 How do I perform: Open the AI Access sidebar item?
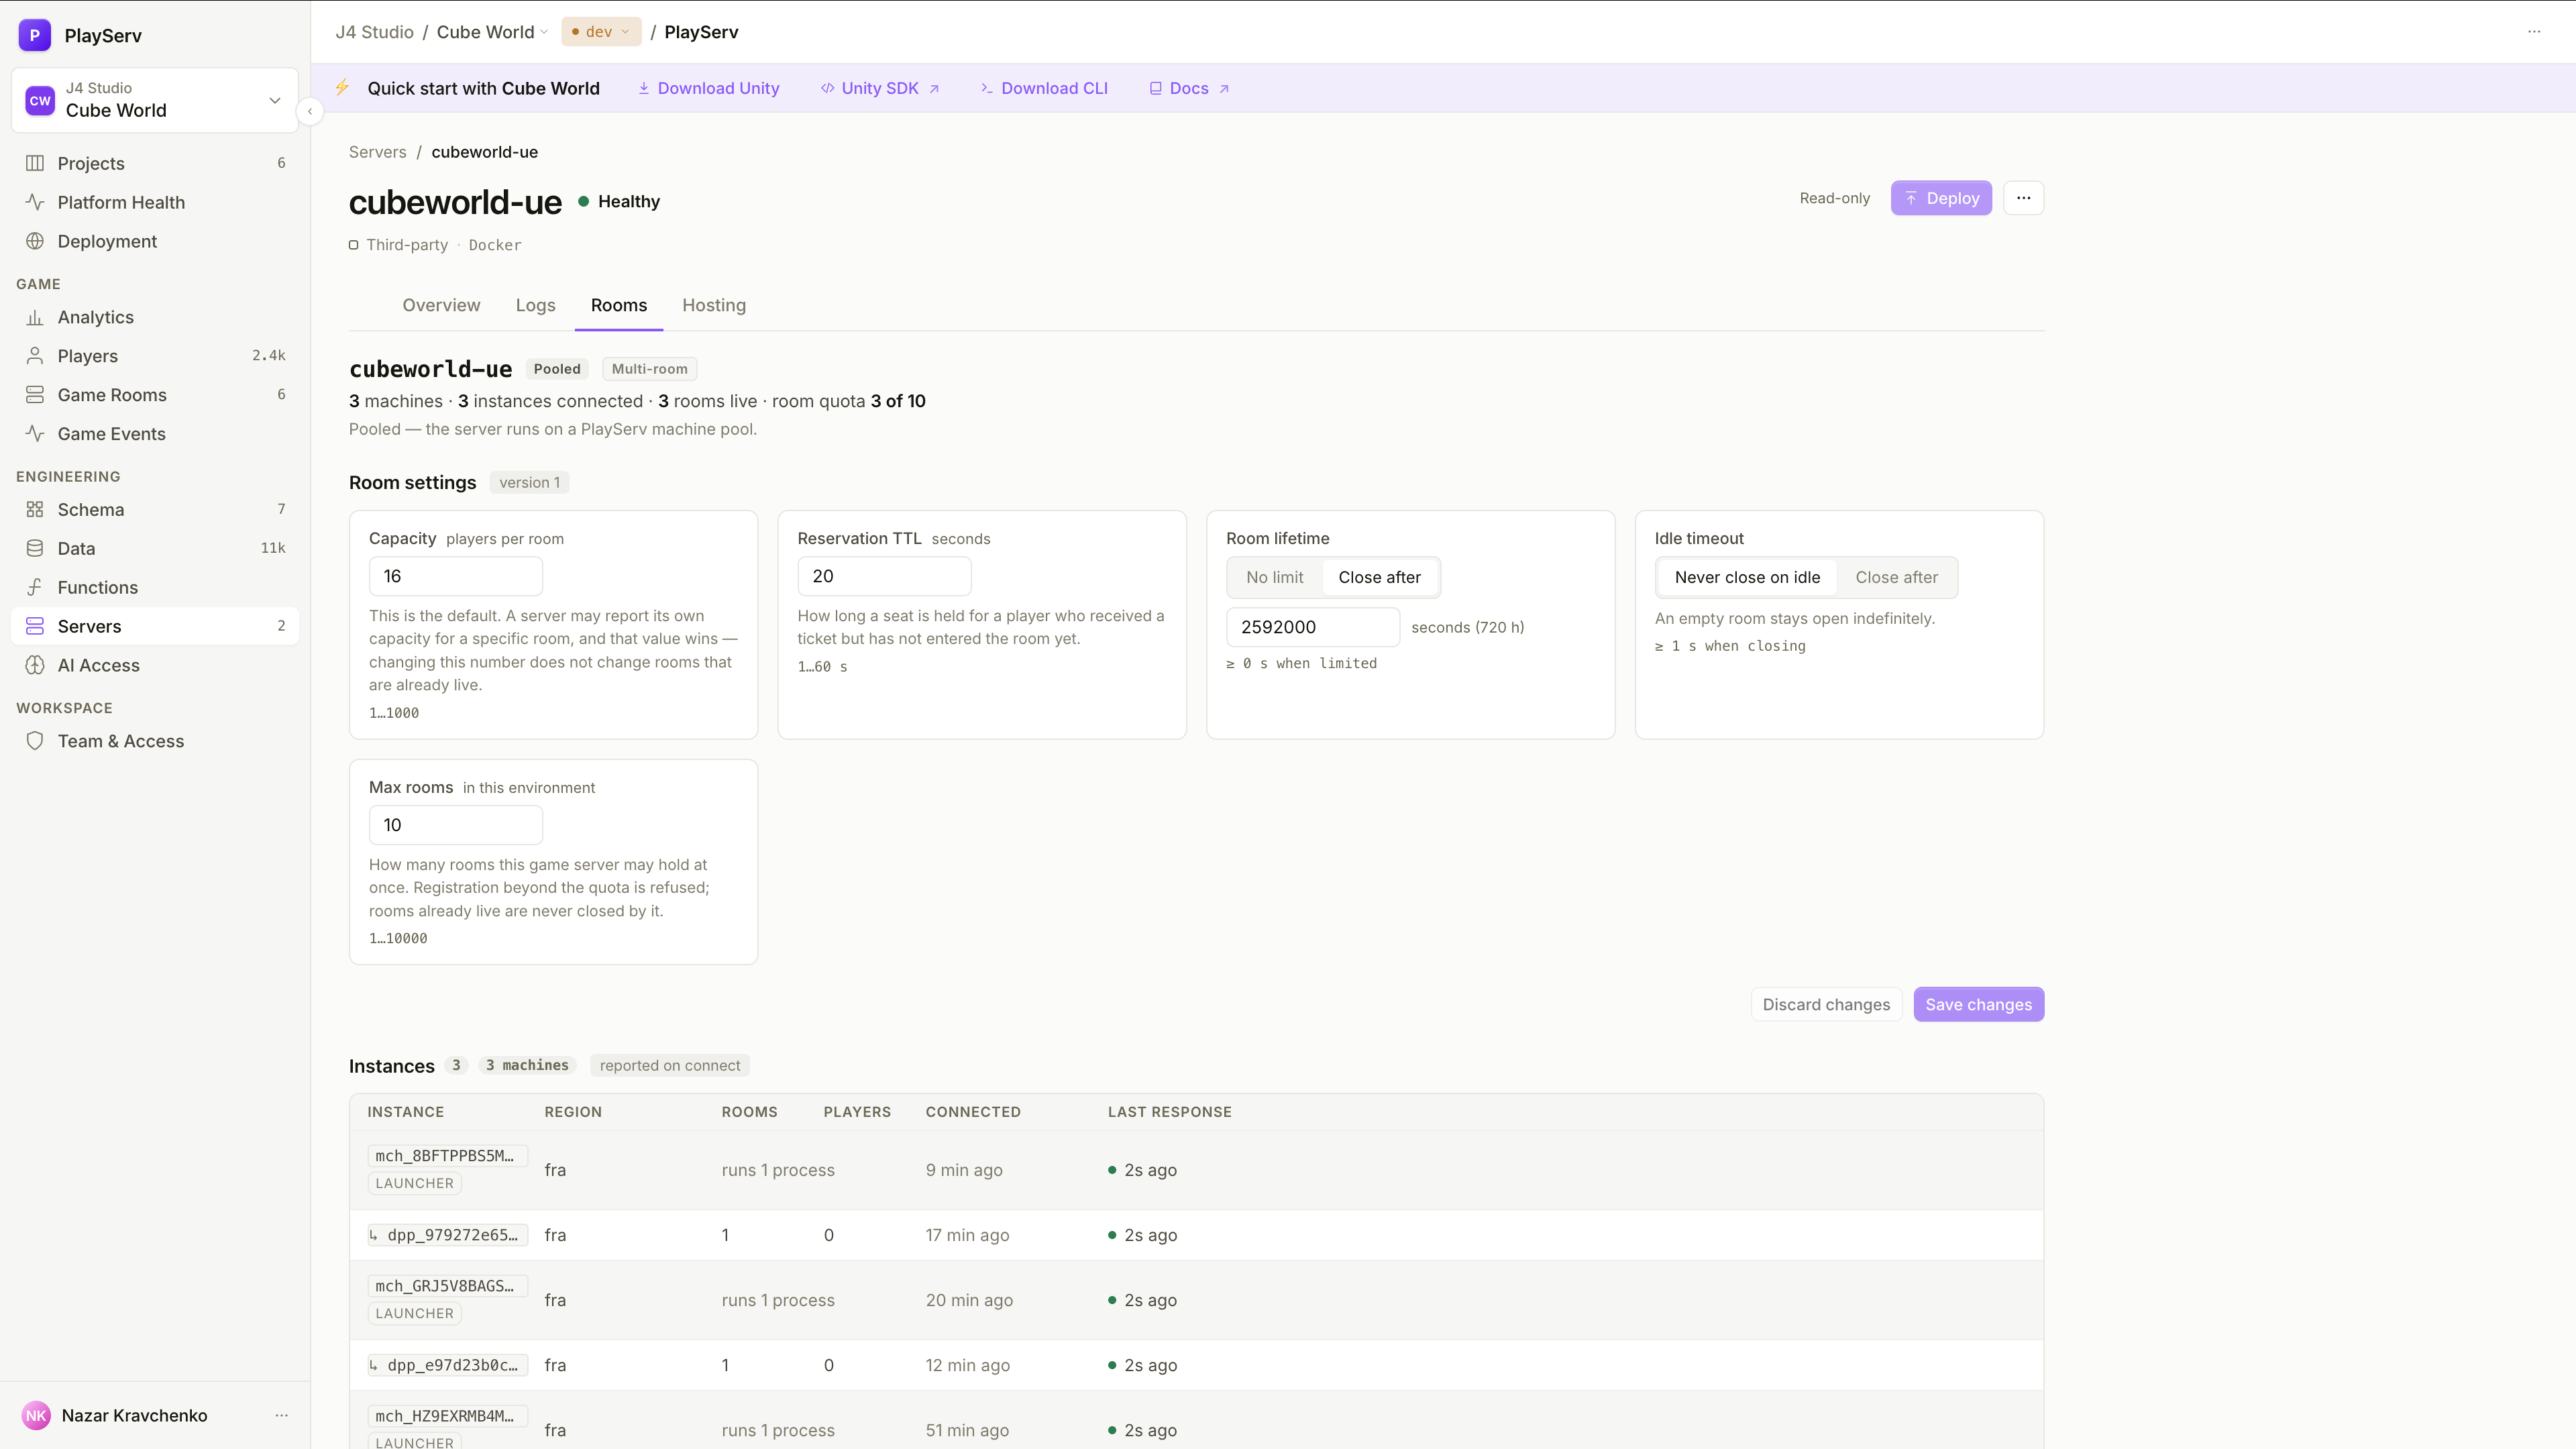click(155, 665)
